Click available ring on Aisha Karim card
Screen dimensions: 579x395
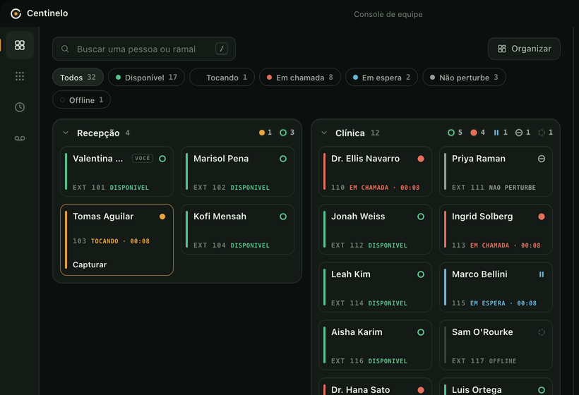(x=421, y=332)
